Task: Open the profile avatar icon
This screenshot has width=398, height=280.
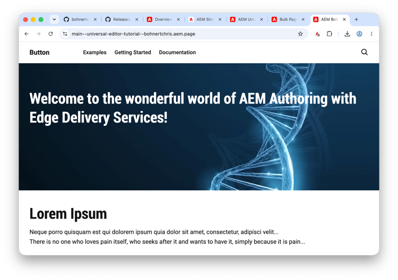Action: coord(359,34)
